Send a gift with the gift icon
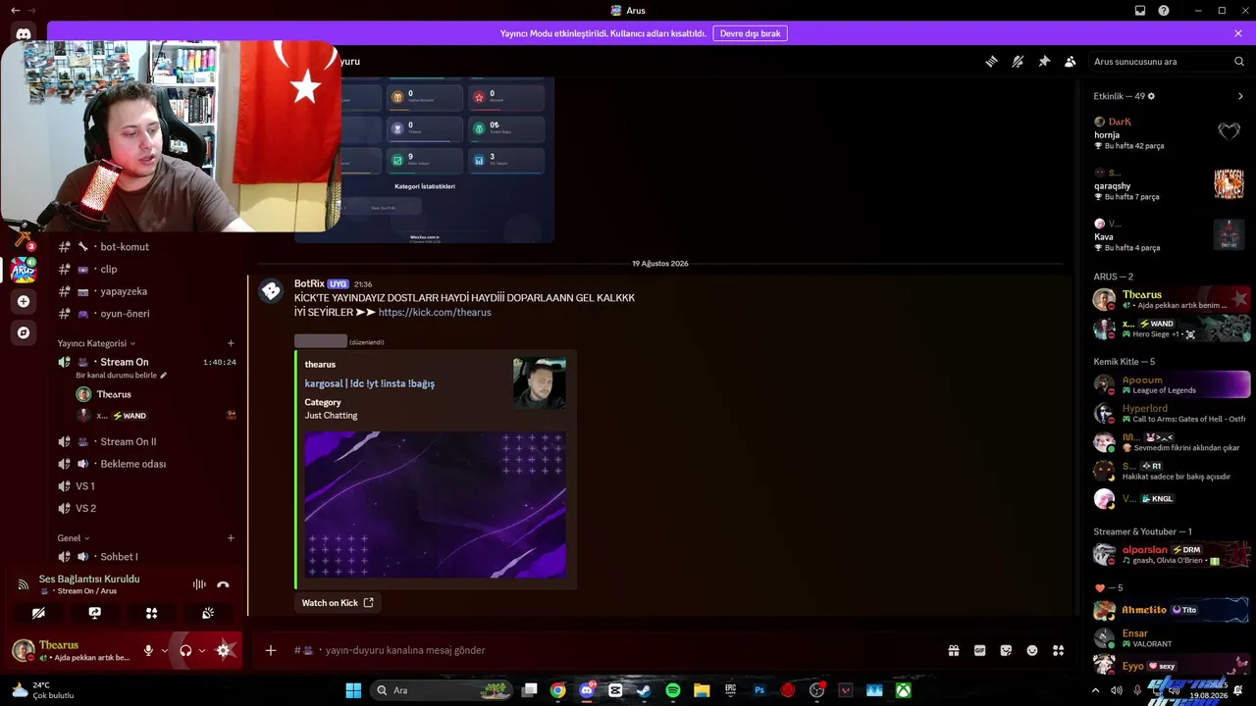1256x706 pixels. (953, 650)
